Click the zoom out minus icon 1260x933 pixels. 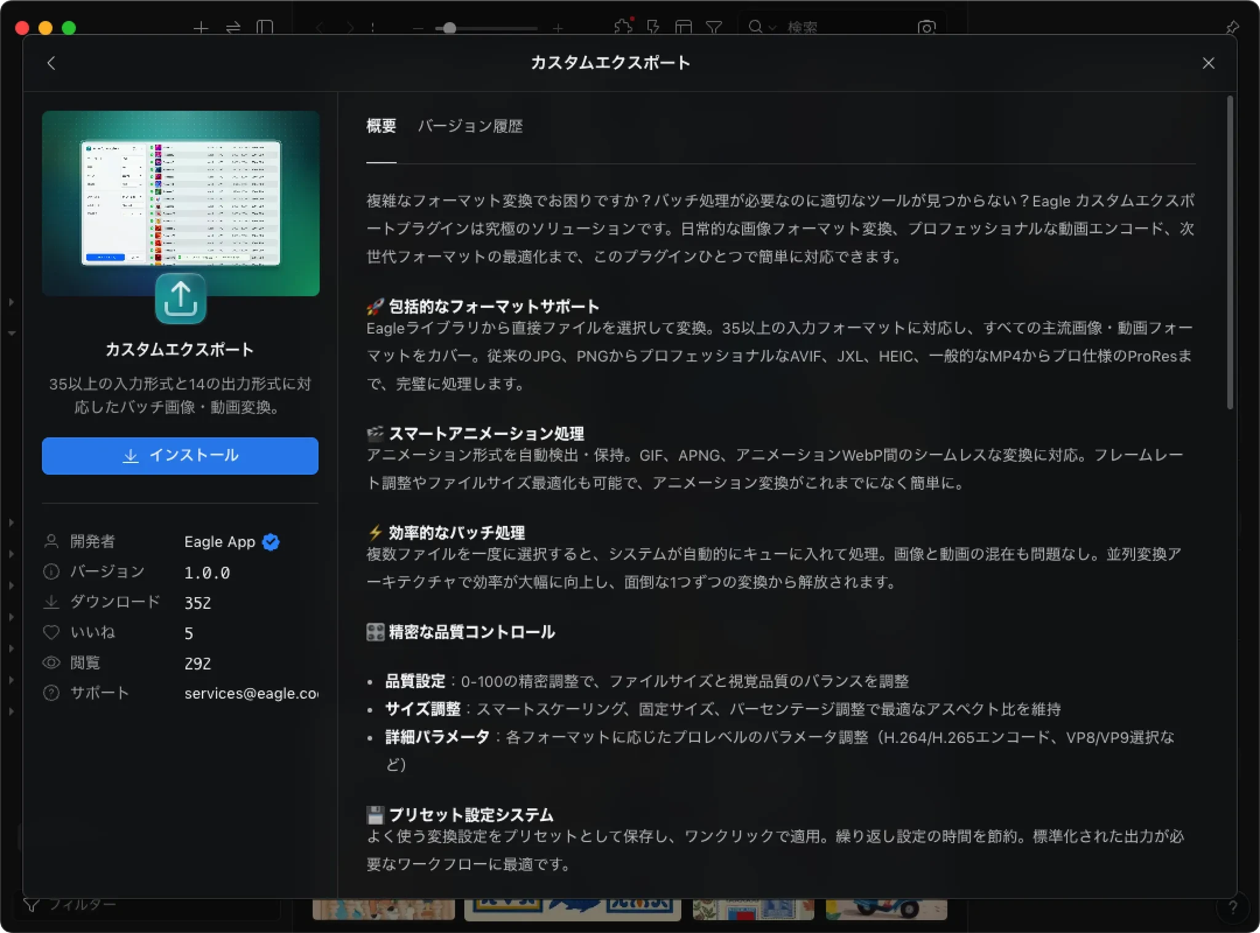point(418,28)
